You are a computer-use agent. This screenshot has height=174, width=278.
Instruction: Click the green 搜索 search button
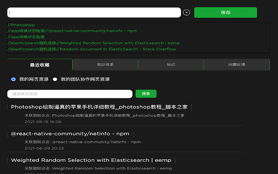[146, 94]
